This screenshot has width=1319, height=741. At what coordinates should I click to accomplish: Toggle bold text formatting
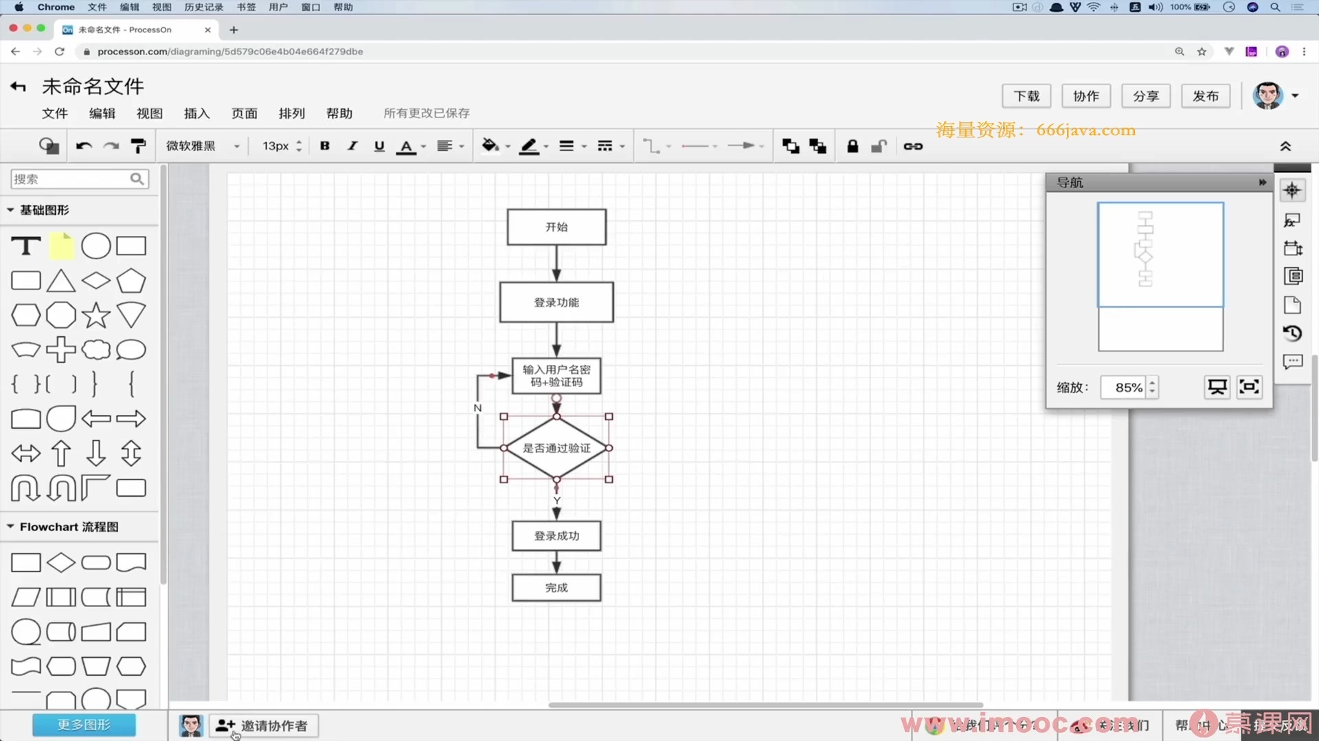coord(325,146)
